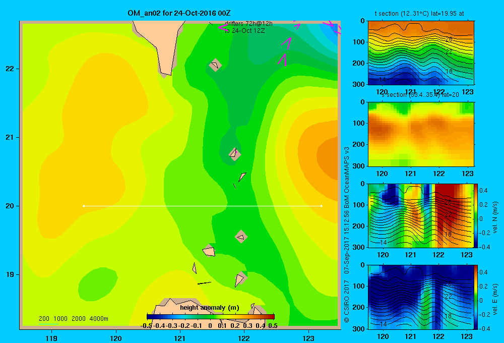Click the 'vel. E (m/s)' axis label
504x343 pixels.
coord(495,299)
